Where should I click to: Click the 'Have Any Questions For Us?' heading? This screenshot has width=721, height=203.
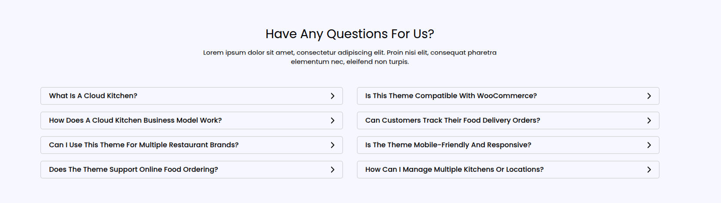coord(350,34)
